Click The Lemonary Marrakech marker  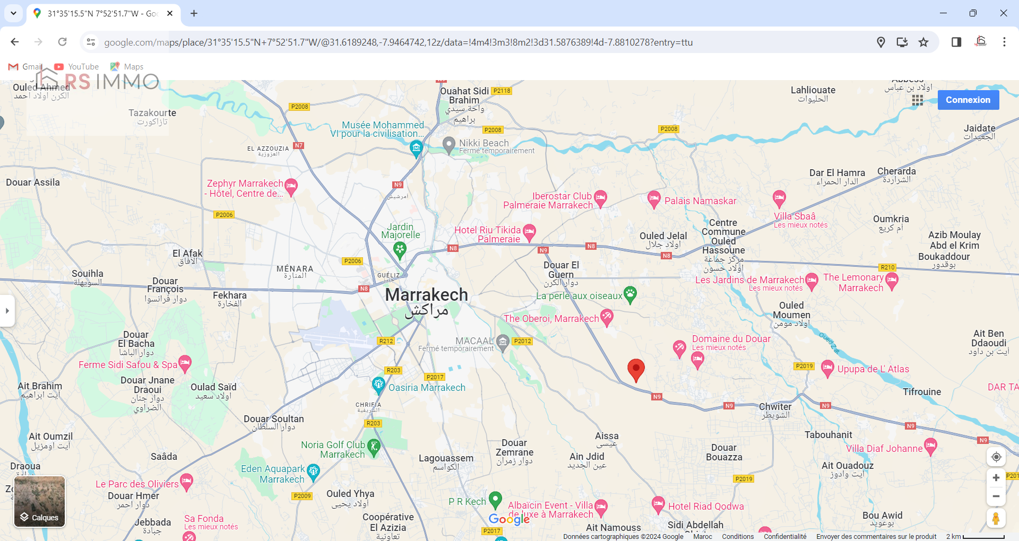[x=892, y=281]
